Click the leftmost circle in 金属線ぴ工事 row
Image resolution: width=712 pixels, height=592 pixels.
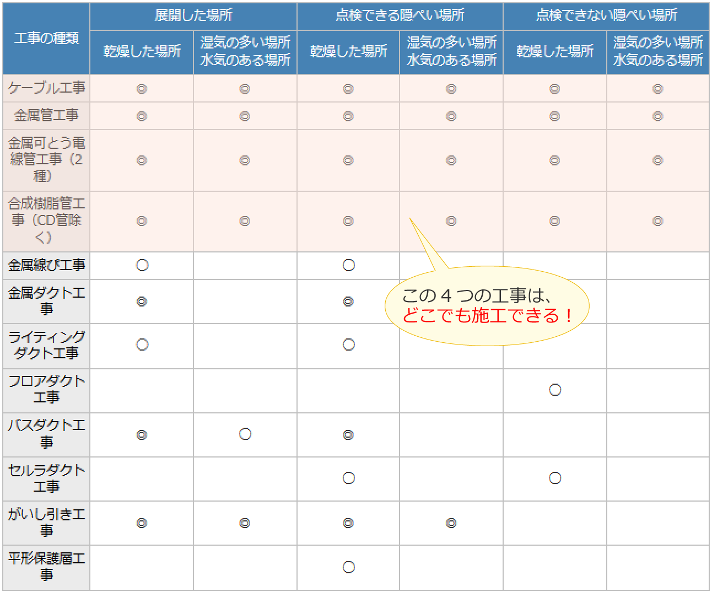[142, 265]
